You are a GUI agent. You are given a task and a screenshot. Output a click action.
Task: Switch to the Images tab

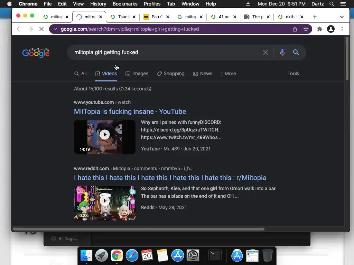pyautogui.click(x=137, y=74)
